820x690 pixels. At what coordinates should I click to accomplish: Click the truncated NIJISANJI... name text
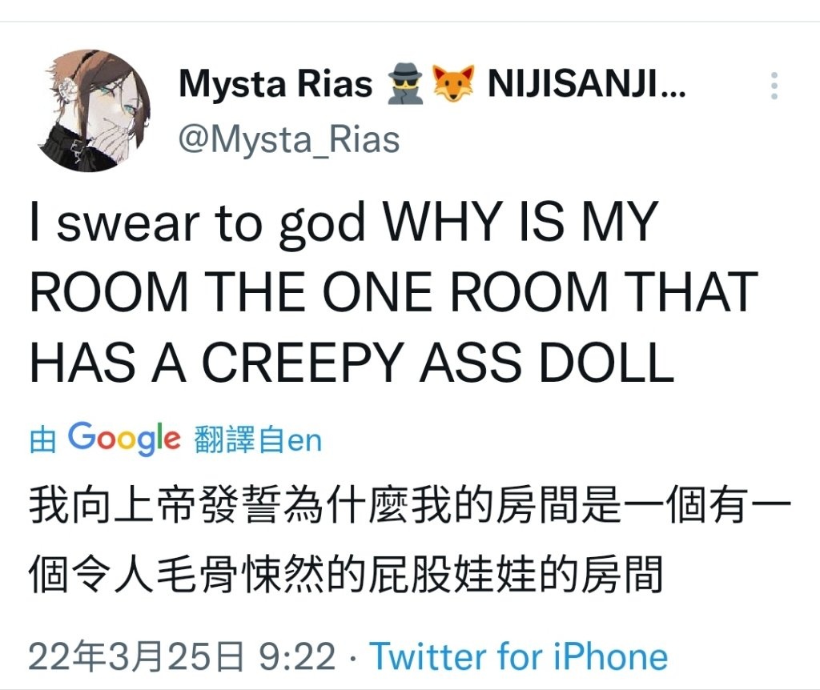click(x=586, y=83)
